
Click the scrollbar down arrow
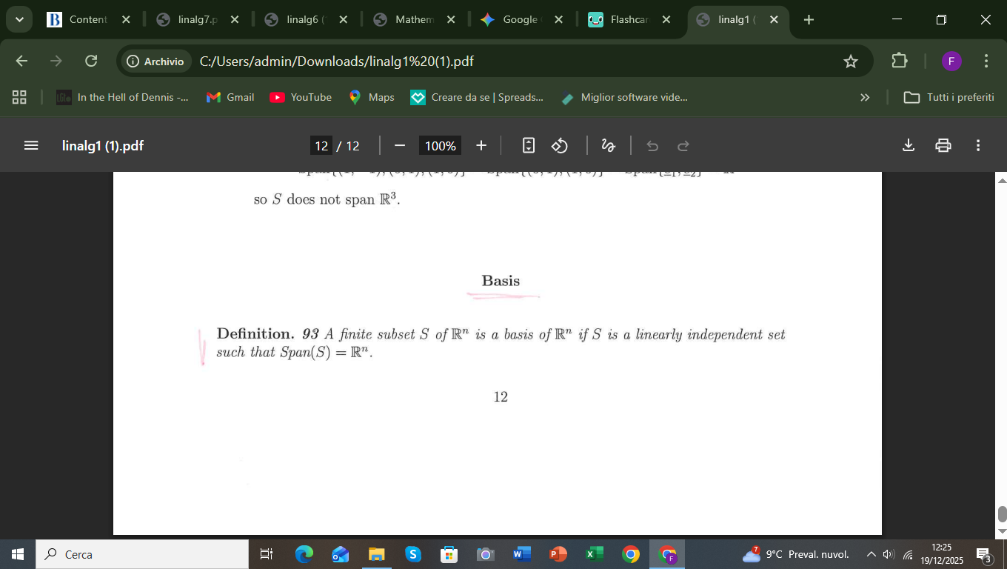pyautogui.click(x=1003, y=530)
